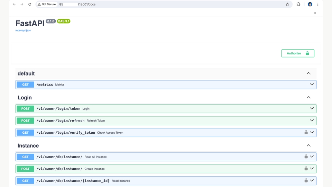Screen dimensions: 332x187
Task: Click the OAS 3.1 version badge
Action: 64,21
